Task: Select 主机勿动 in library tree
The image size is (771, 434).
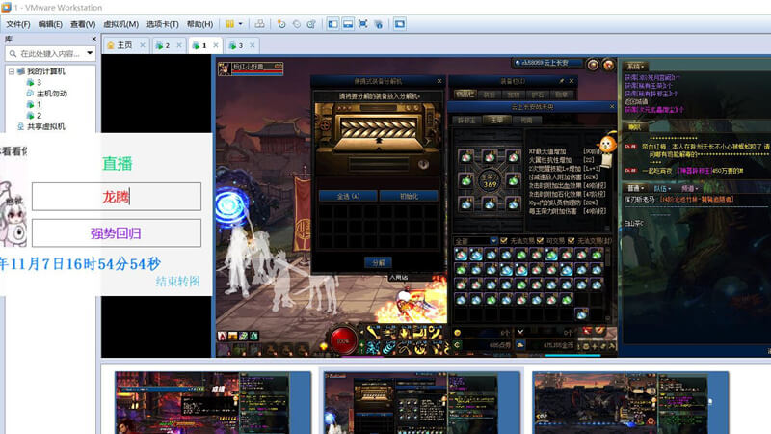Action: pos(46,93)
